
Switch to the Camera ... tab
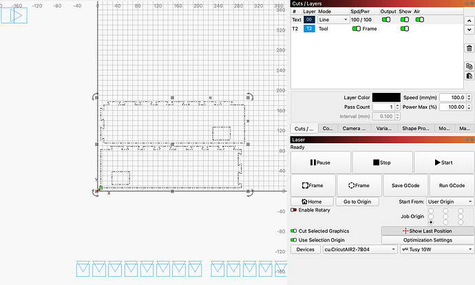[354, 129]
